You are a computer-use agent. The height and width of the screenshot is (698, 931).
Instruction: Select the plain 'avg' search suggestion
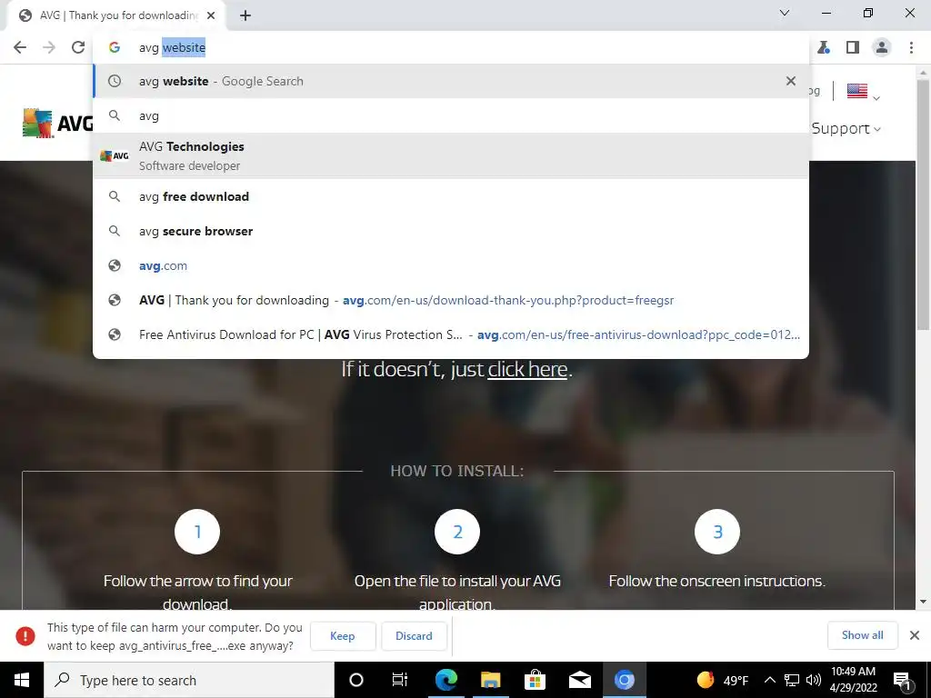pyautogui.click(x=451, y=115)
